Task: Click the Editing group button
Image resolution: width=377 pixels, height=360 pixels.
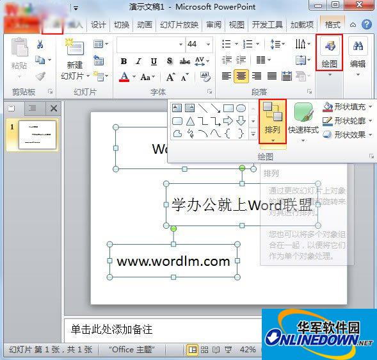Action: tap(358, 57)
